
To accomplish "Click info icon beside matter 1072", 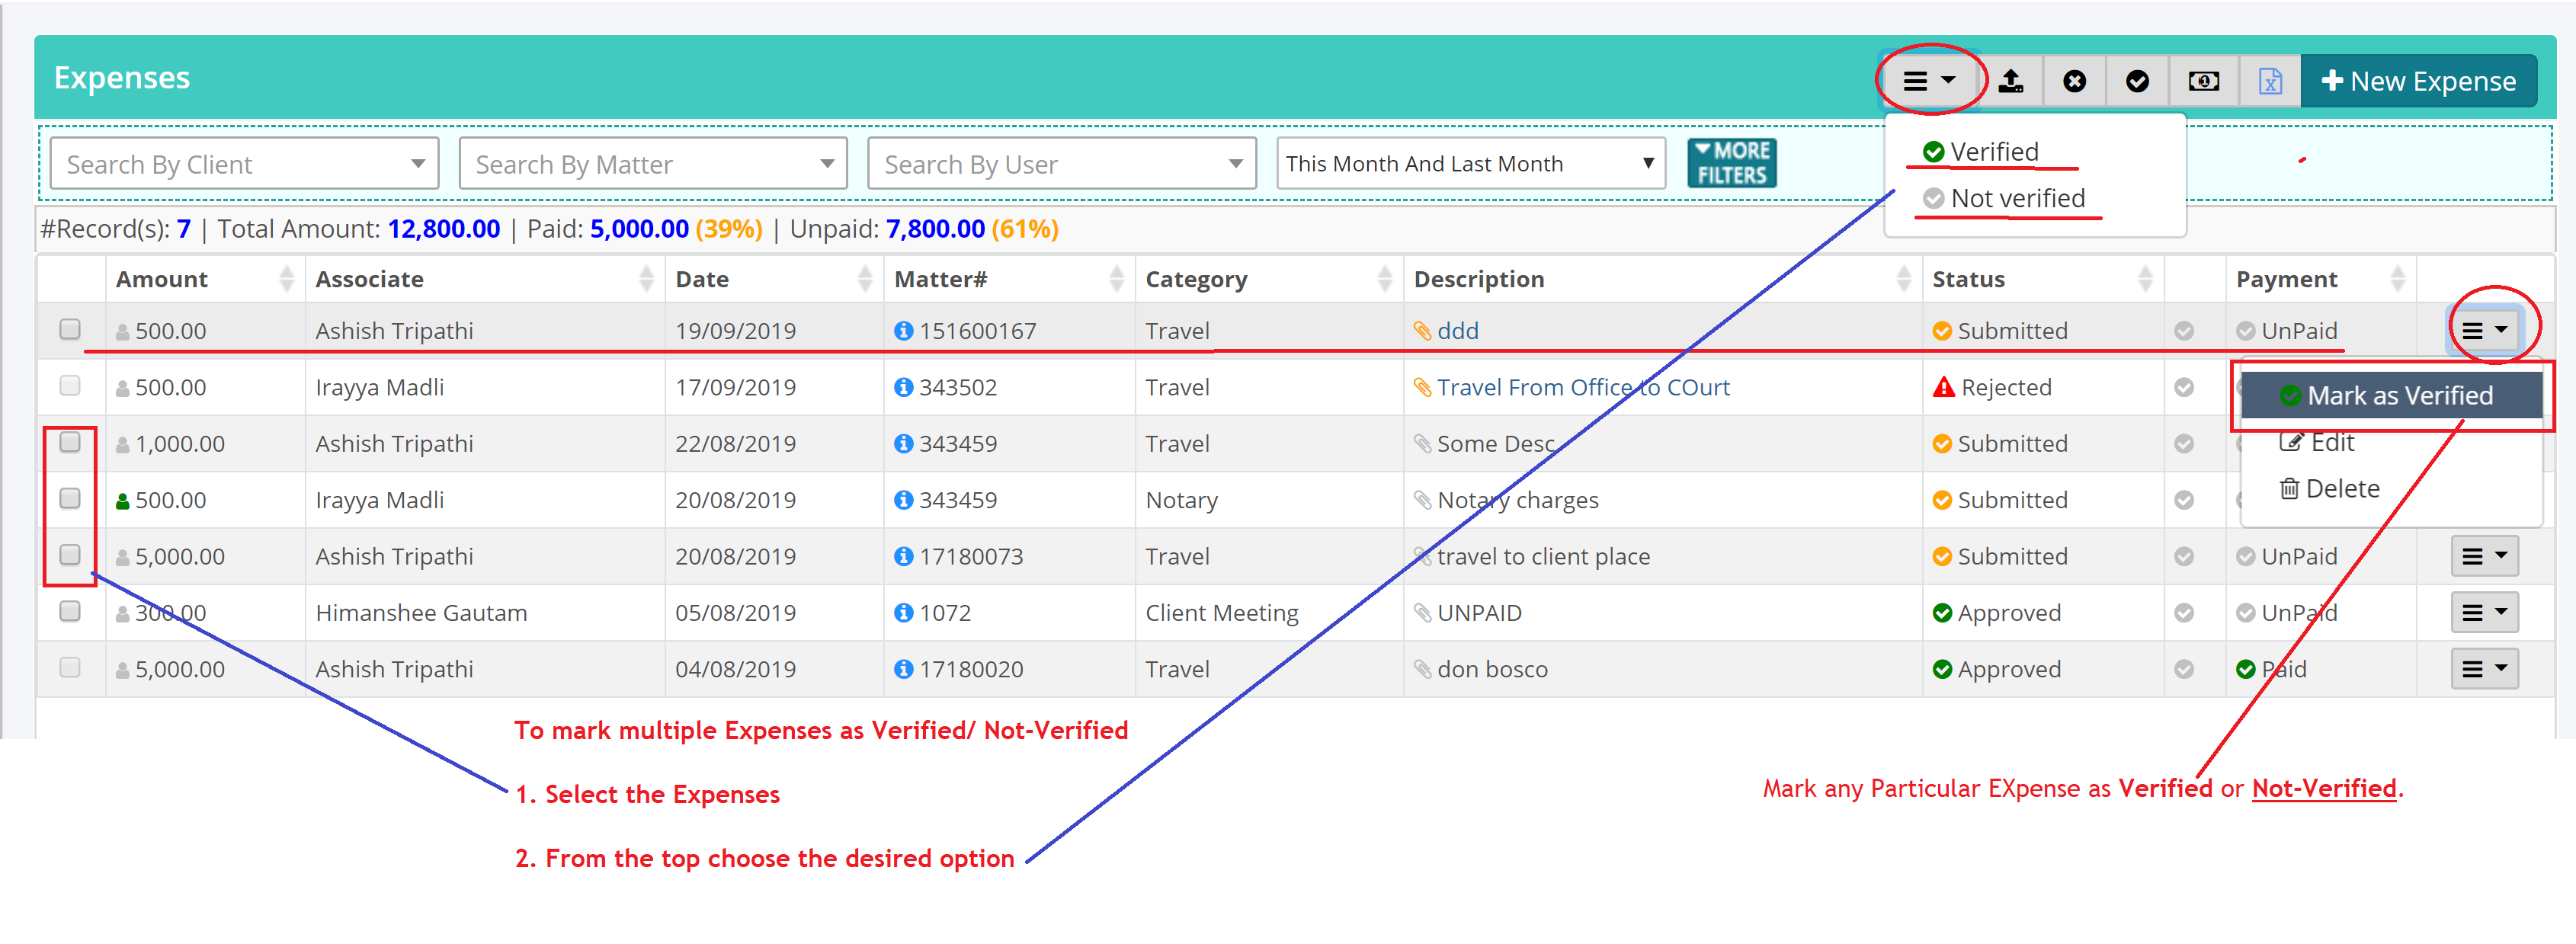I will (x=903, y=613).
